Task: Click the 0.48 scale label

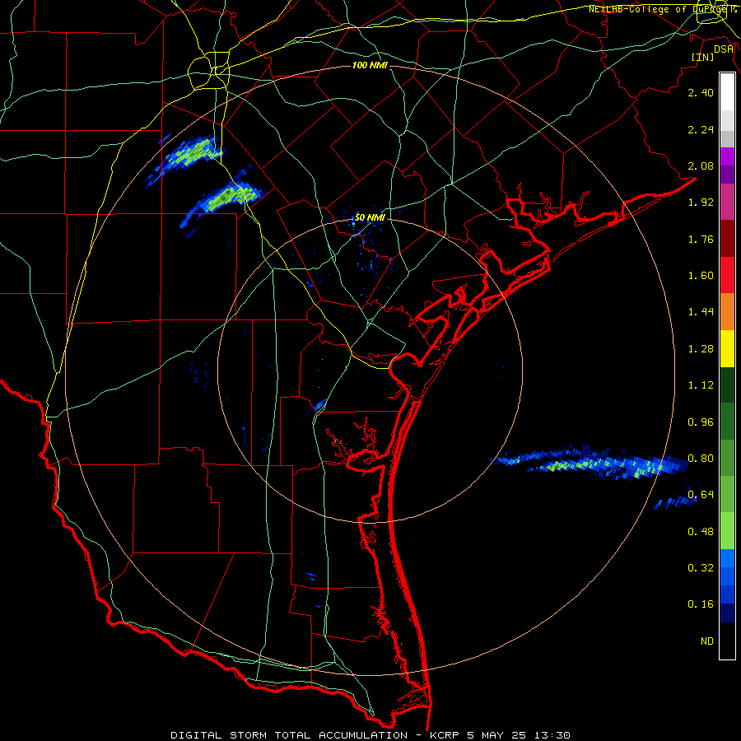Action: [701, 532]
